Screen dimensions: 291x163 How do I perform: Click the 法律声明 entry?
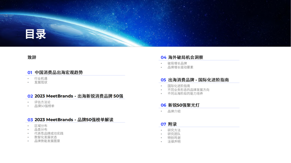(x=174, y=142)
